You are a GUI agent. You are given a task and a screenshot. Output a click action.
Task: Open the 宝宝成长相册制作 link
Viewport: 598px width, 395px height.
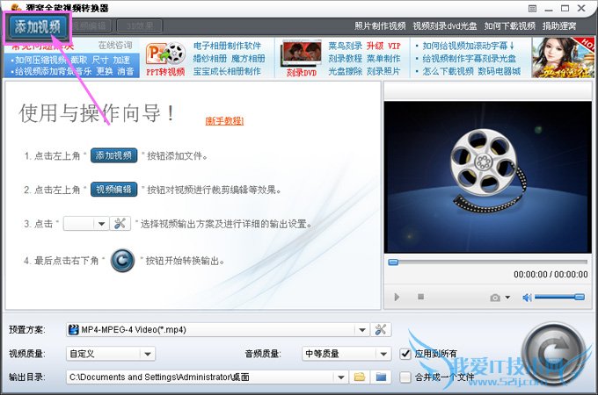pos(227,71)
